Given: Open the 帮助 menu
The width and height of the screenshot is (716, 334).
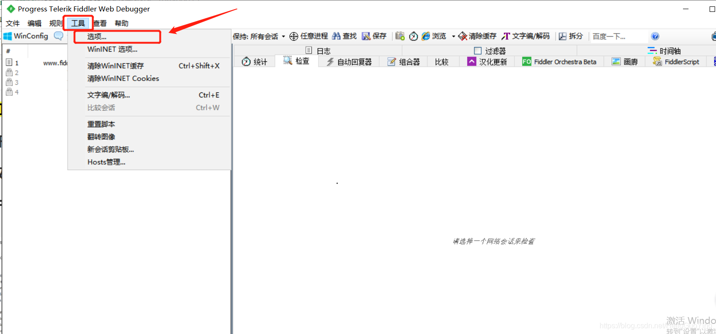Looking at the screenshot, I should pos(121,23).
